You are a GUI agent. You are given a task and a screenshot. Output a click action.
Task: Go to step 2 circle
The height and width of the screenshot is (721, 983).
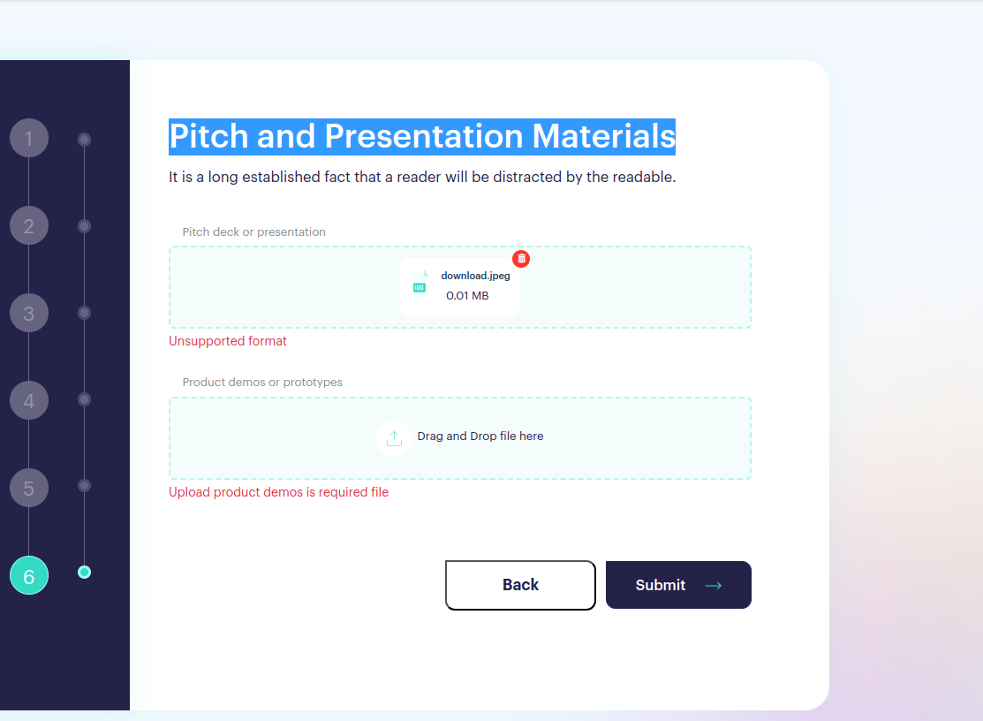29,225
